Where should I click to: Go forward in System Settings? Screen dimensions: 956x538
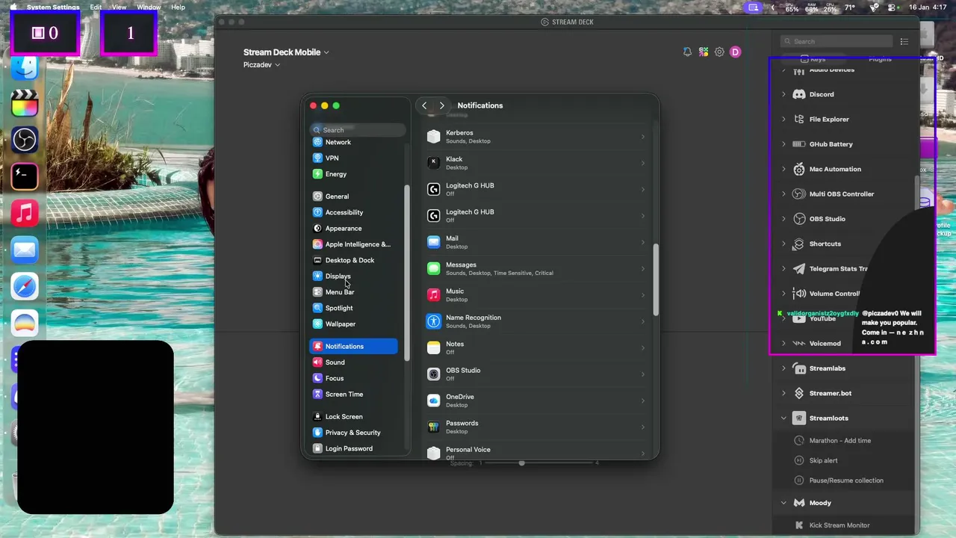pos(441,105)
